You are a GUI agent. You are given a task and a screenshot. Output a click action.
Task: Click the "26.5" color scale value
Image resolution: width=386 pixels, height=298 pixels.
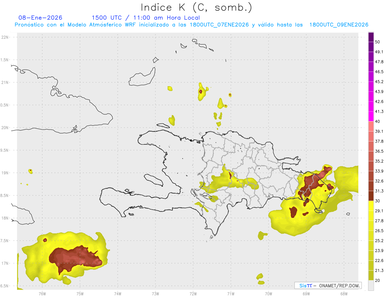coord(380,230)
